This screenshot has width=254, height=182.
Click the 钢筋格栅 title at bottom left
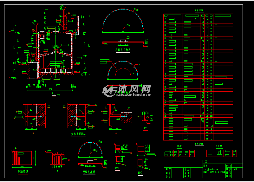pos(21,171)
